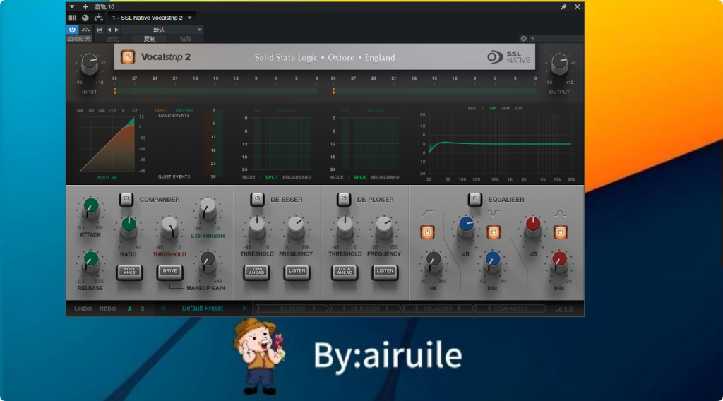
Task: Set FFT display to I/P
Action: (492, 108)
